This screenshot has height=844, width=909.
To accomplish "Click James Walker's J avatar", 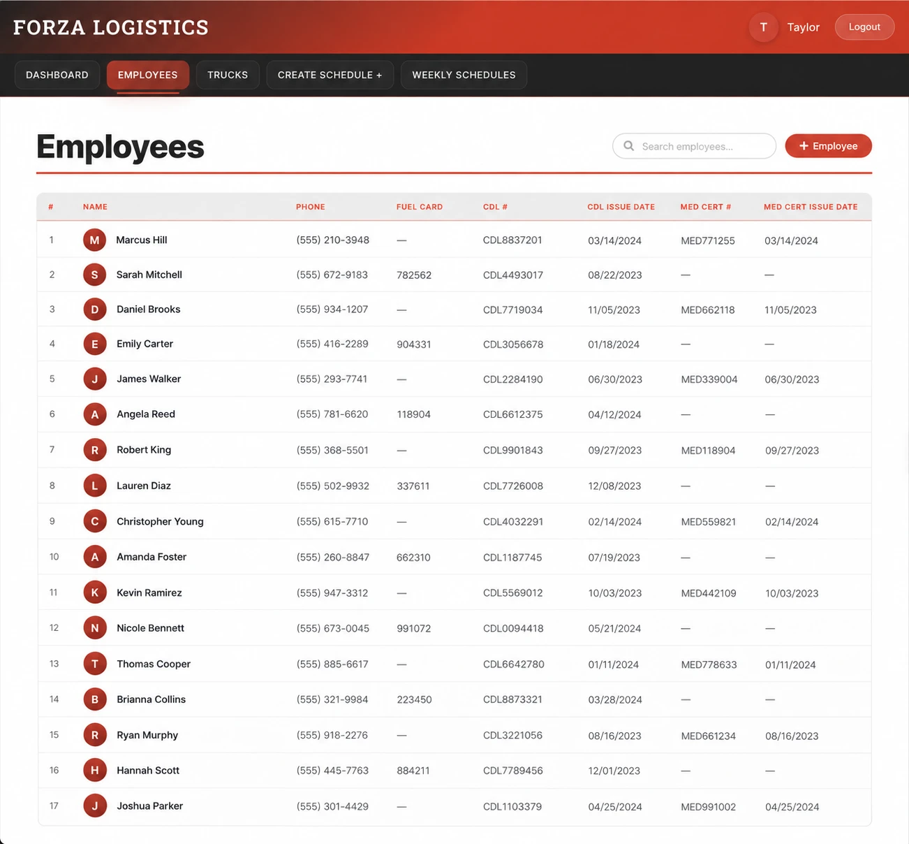I will [x=95, y=379].
